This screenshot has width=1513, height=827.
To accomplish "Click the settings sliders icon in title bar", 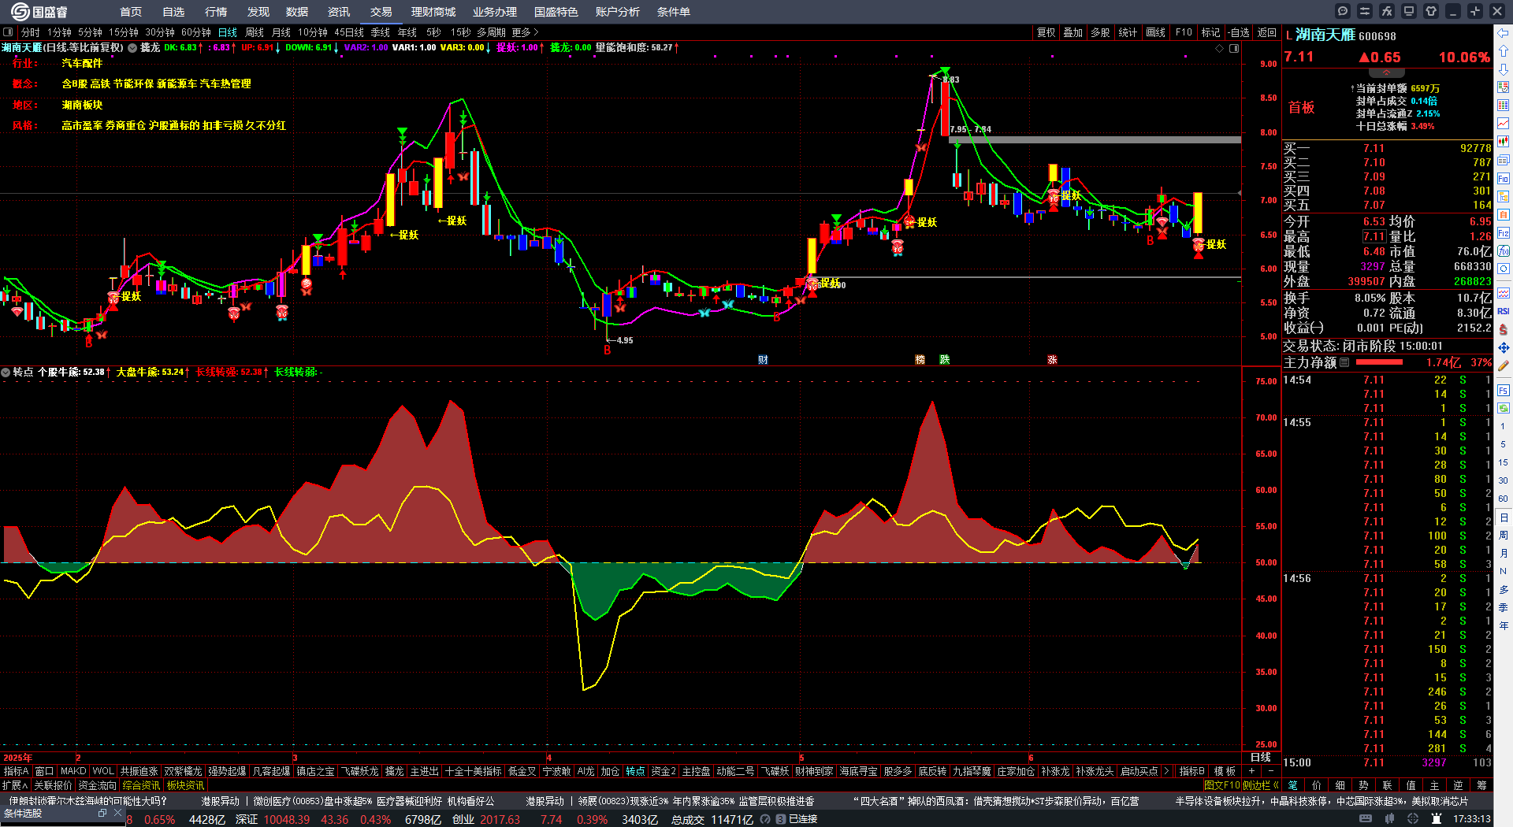I will (x=1365, y=11).
